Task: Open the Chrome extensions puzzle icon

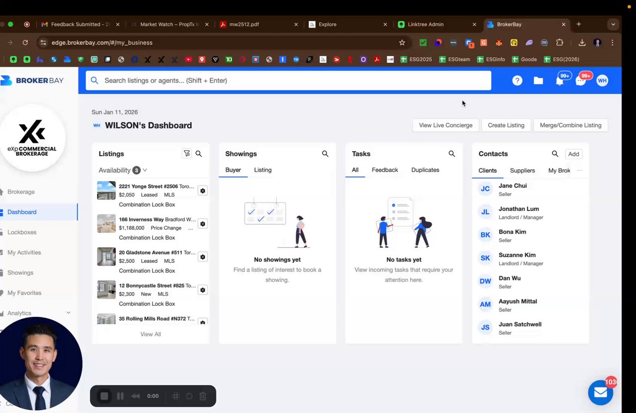Action: (559, 43)
